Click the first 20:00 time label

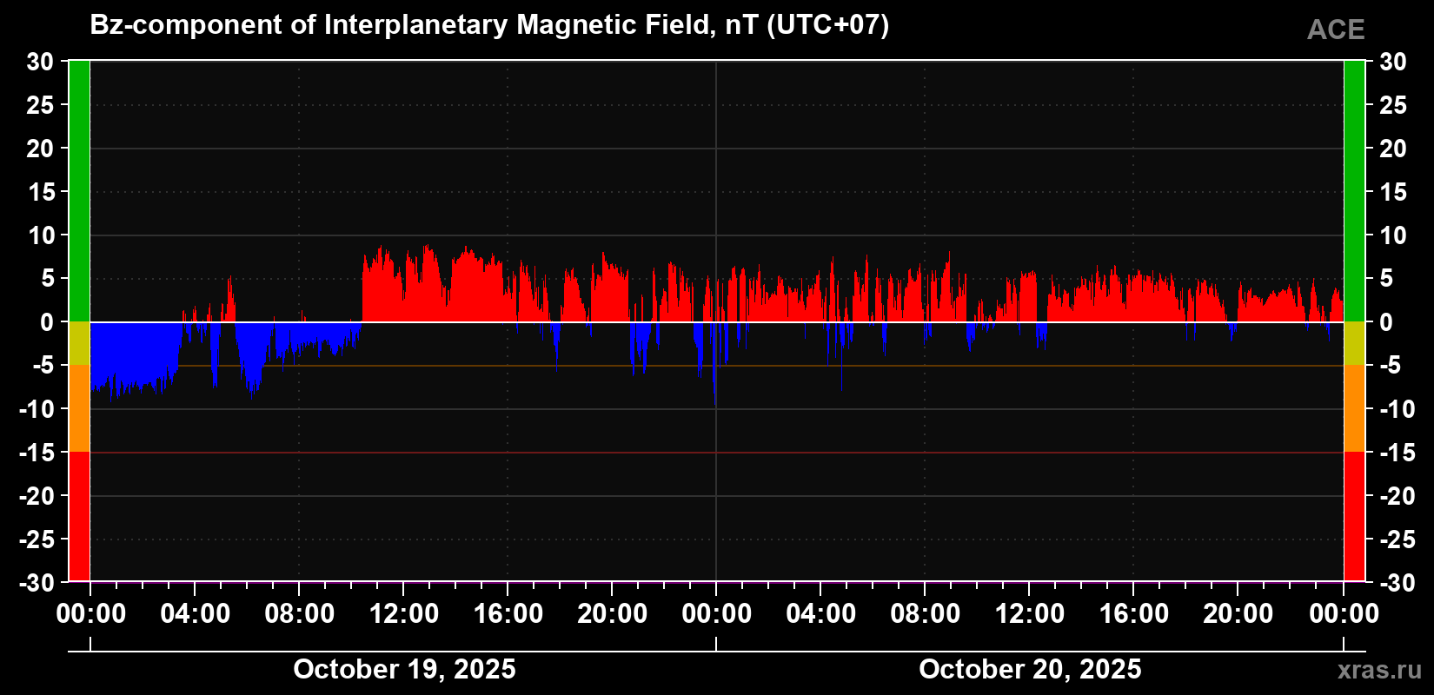(613, 613)
